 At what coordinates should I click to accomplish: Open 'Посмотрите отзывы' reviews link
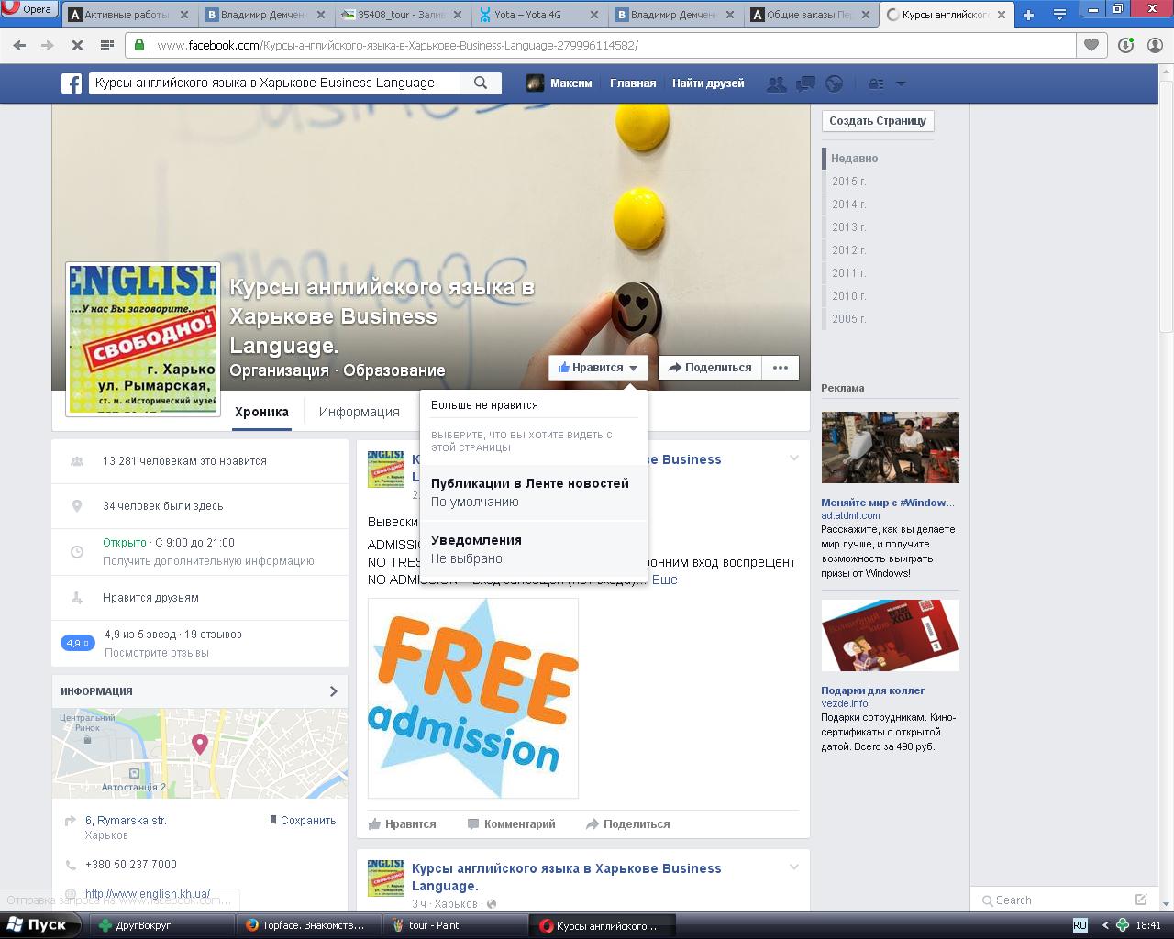pos(157,653)
